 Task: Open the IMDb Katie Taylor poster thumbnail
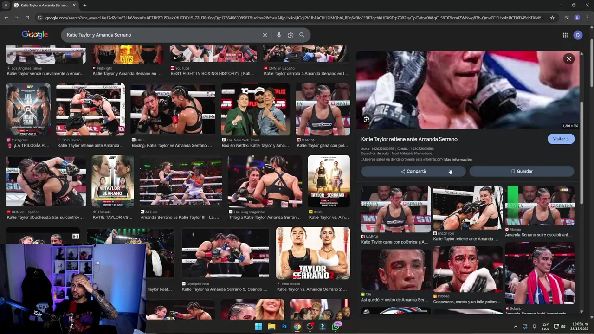pos(329,181)
